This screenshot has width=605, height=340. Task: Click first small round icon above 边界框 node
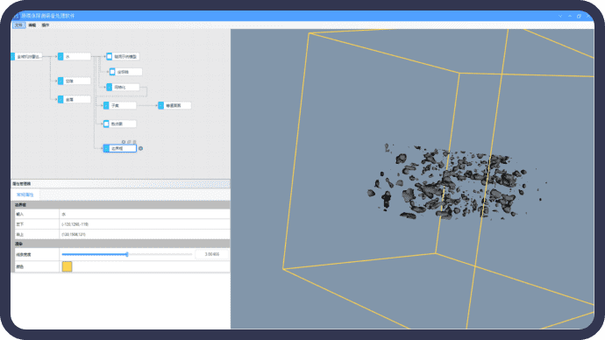pos(124,142)
